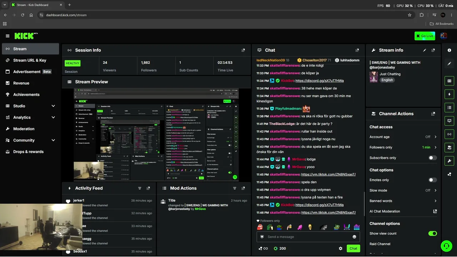Edit the Stream info with the pencil icon

[425, 50]
